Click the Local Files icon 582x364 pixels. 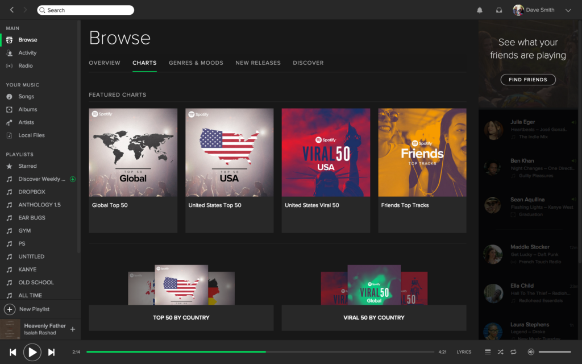pyautogui.click(x=9, y=135)
